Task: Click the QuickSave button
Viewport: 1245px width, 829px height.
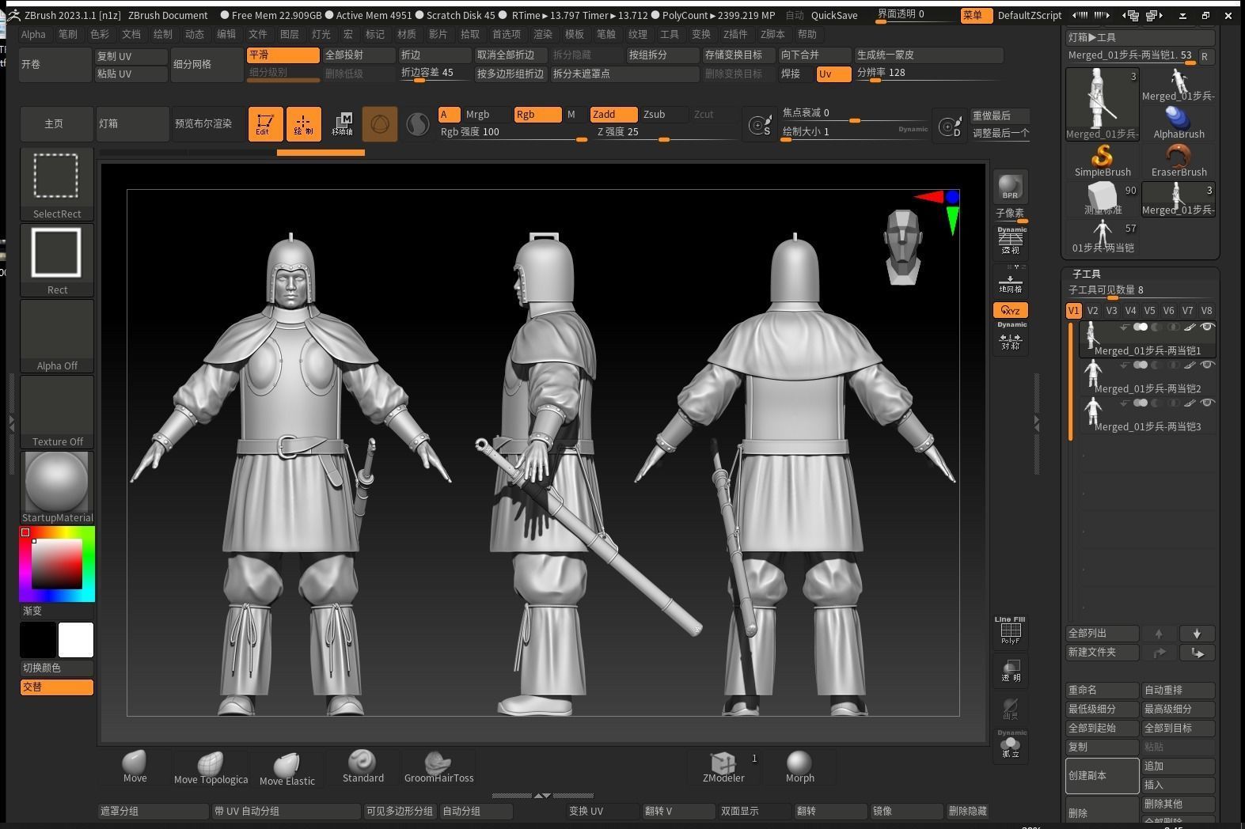Action: click(834, 15)
